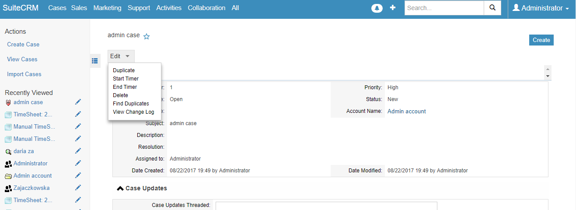
Task: Focus the top Search input field
Action: tap(444, 8)
